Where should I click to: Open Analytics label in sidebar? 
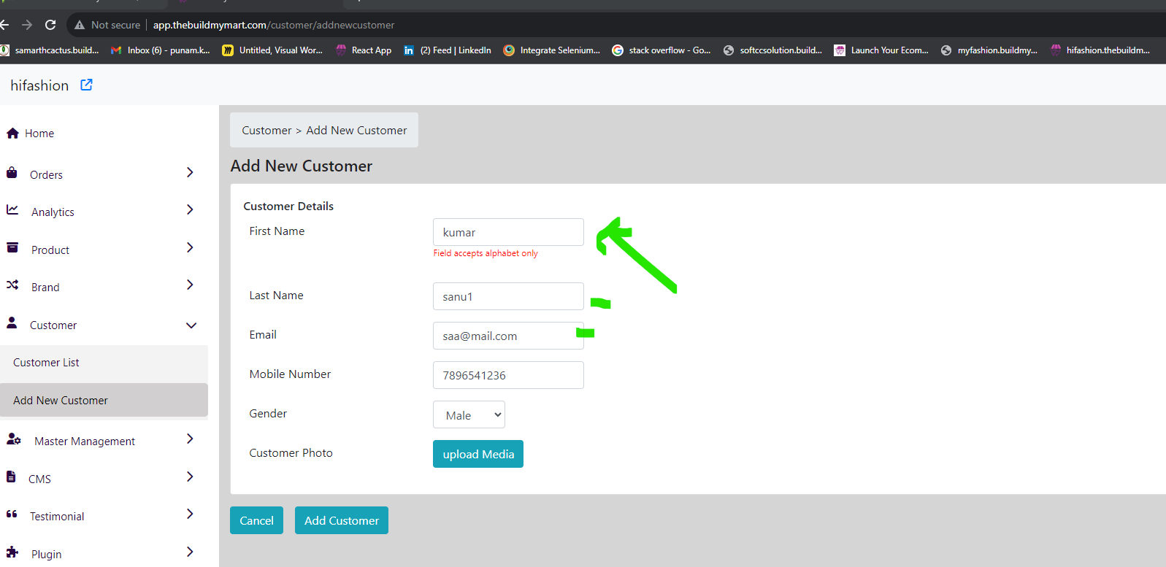(53, 212)
